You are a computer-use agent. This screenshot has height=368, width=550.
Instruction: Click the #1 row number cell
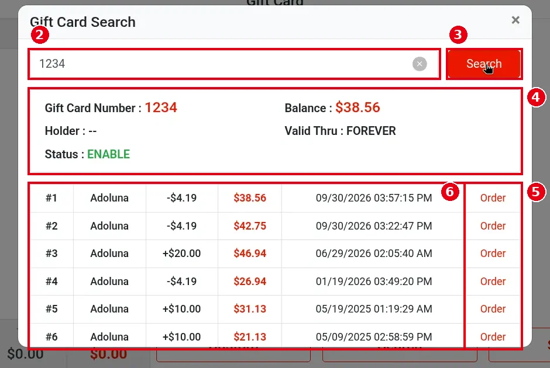[x=51, y=198]
